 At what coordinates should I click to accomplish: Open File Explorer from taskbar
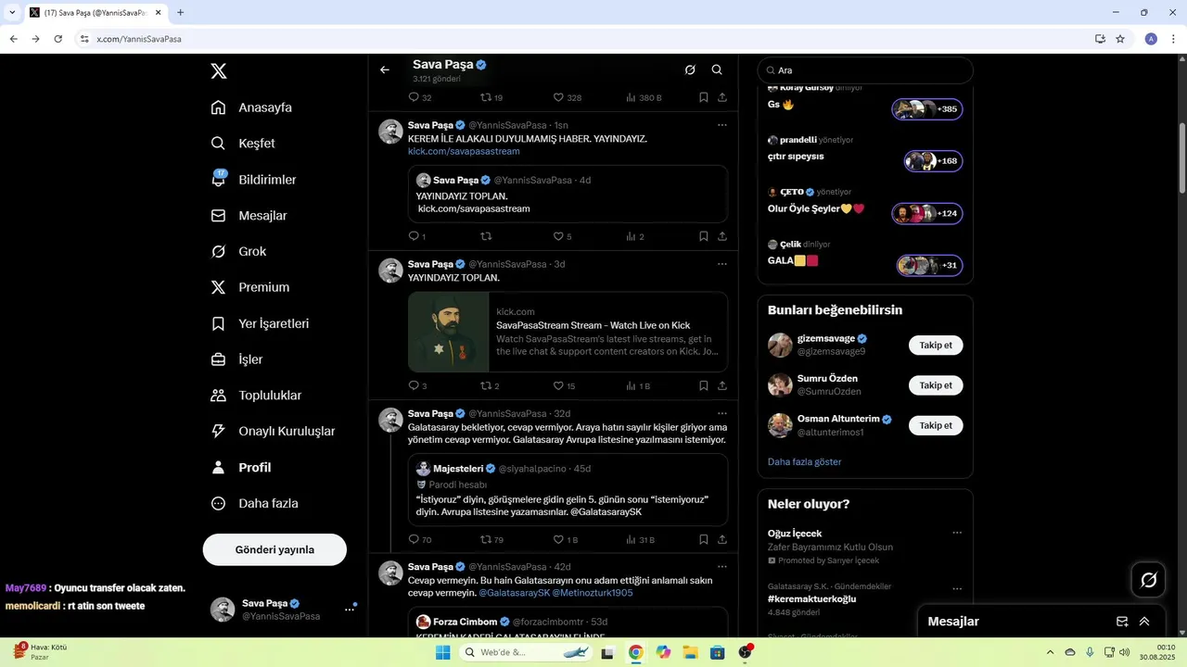tap(690, 652)
